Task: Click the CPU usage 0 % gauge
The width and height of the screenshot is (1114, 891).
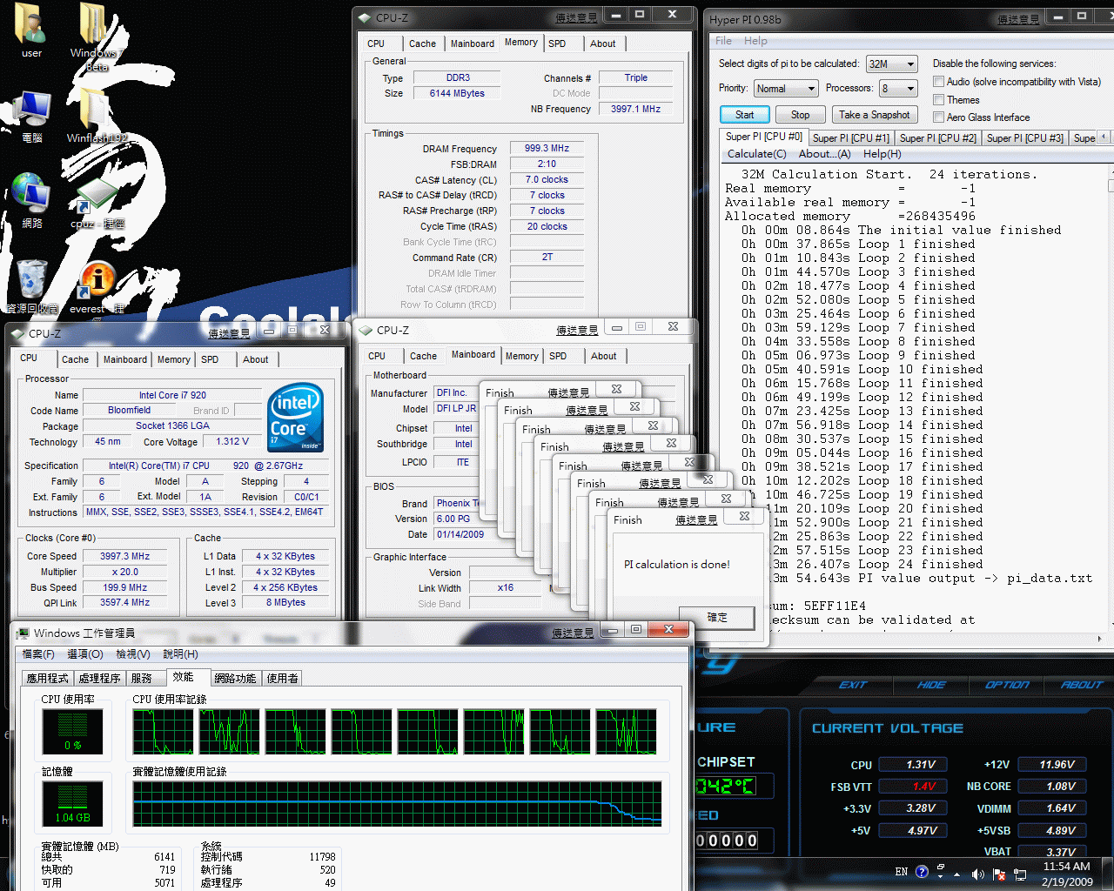Action: [x=72, y=732]
